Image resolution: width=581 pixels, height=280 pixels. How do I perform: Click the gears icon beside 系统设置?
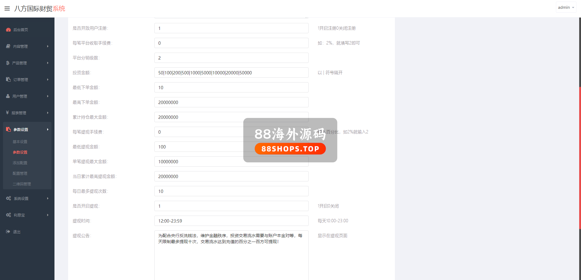pos(8,198)
